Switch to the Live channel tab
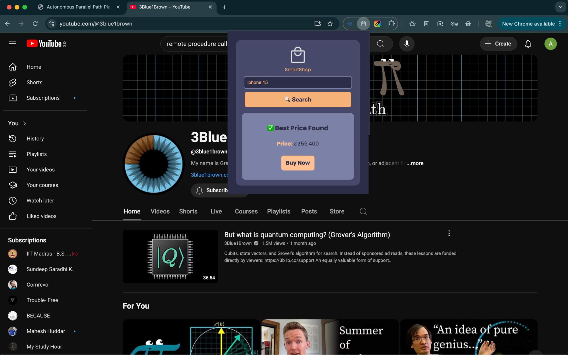568x355 pixels. pos(216,211)
